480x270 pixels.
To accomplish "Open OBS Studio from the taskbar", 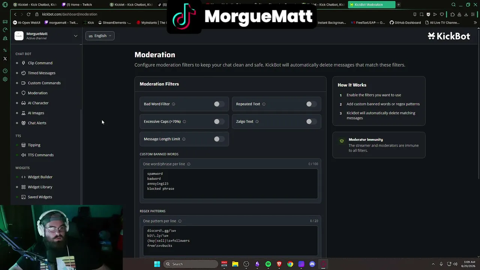I will tap(246, 264).
